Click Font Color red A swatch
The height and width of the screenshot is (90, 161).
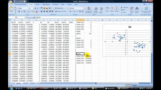coord(36,12)
